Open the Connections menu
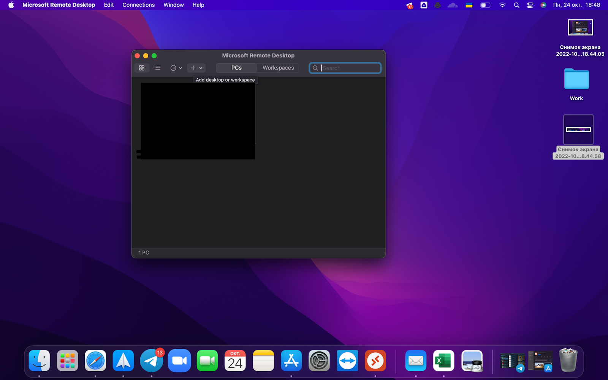Screen dimensions: 608x380 [138, 5]
